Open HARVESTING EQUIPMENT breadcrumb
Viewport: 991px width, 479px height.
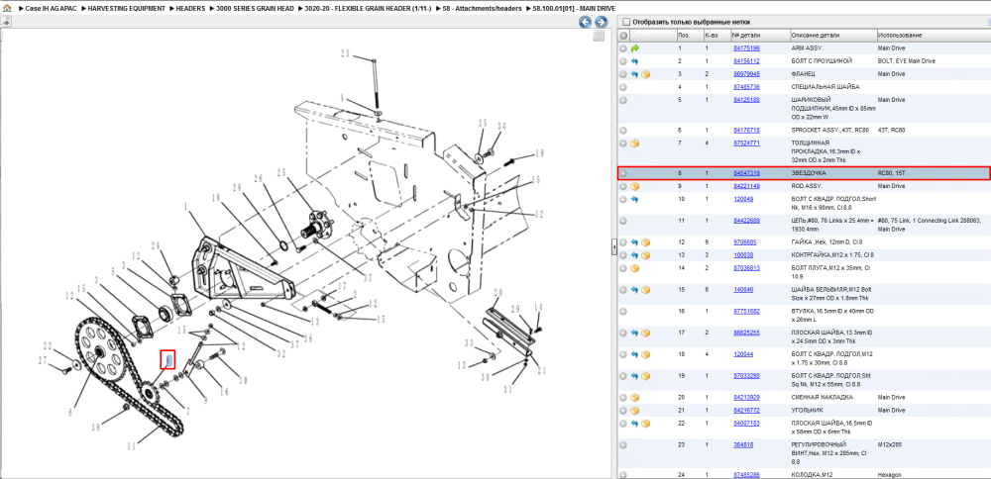pos(127,9)
